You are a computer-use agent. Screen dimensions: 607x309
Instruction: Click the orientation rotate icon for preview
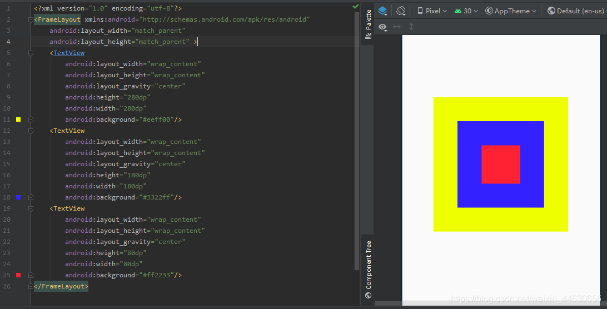point(401,11)
